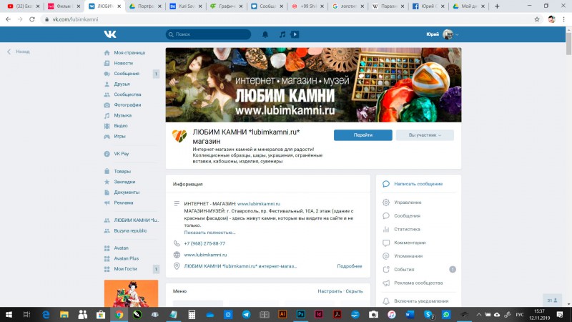Click the Включить уведомления bell toggle
Screen dimensions: 572x322
tap(386, 301)
